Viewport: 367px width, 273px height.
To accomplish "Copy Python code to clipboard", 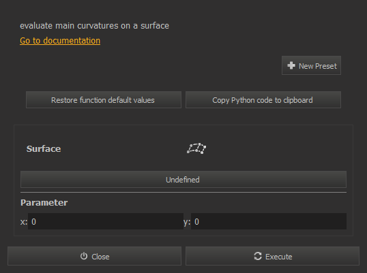I will tap(263, 99).
